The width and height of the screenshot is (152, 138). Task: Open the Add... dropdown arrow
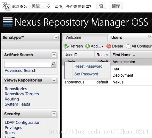click(102, 47)
